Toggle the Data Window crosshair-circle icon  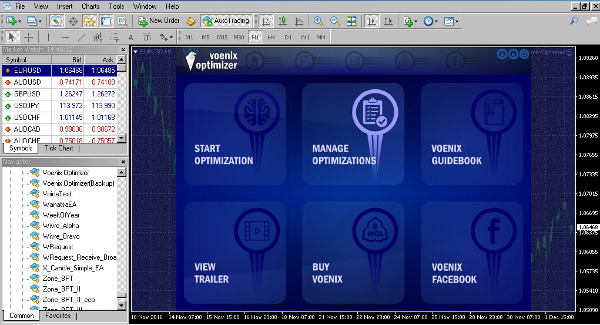(x=73, y=21)
